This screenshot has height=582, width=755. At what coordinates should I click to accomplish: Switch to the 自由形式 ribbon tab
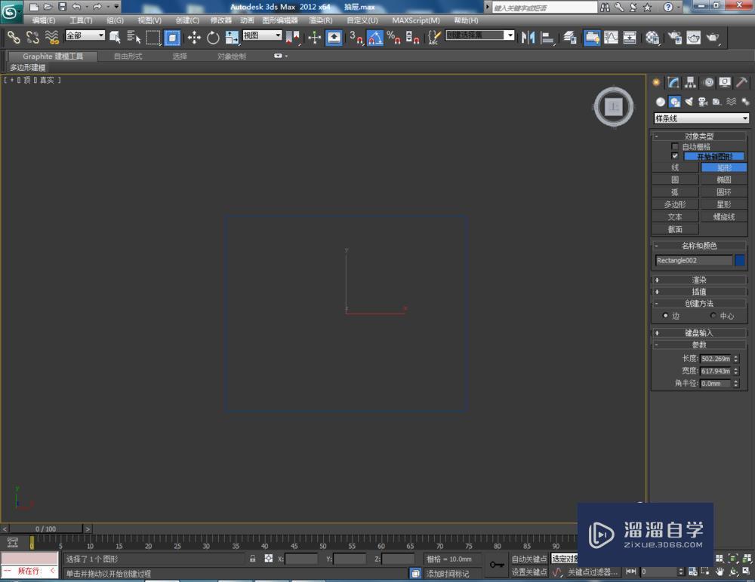click(x=127, y=55)
